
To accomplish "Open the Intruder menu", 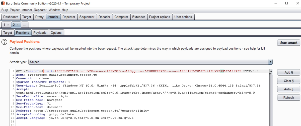I will point(27,10).
